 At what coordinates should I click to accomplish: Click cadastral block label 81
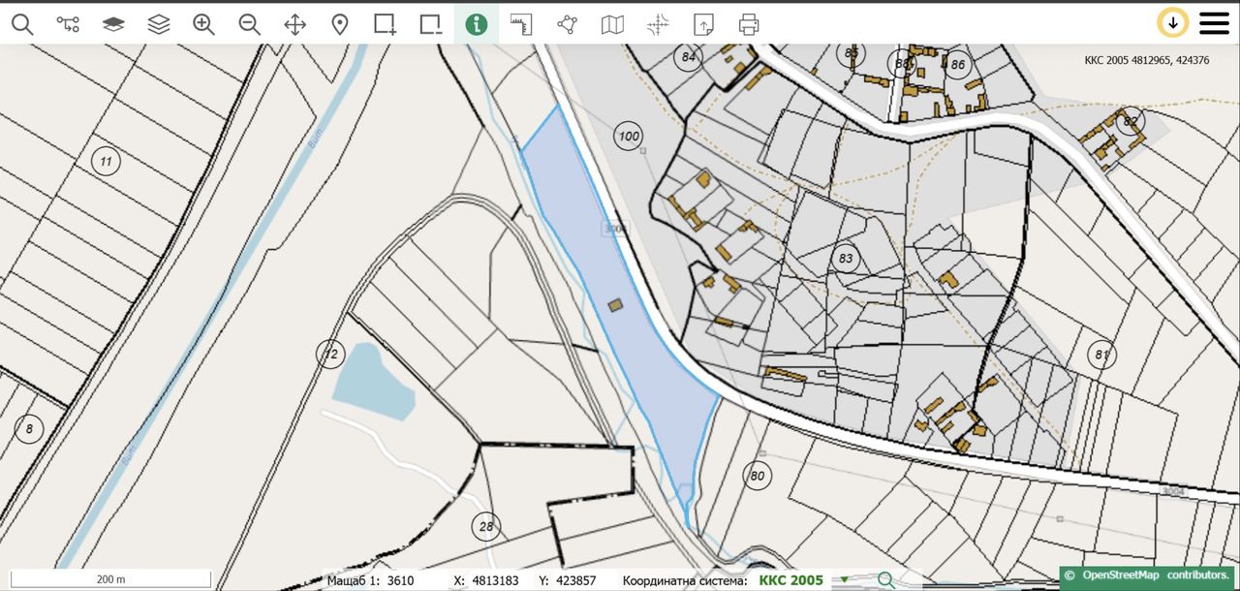[1101, 355]
